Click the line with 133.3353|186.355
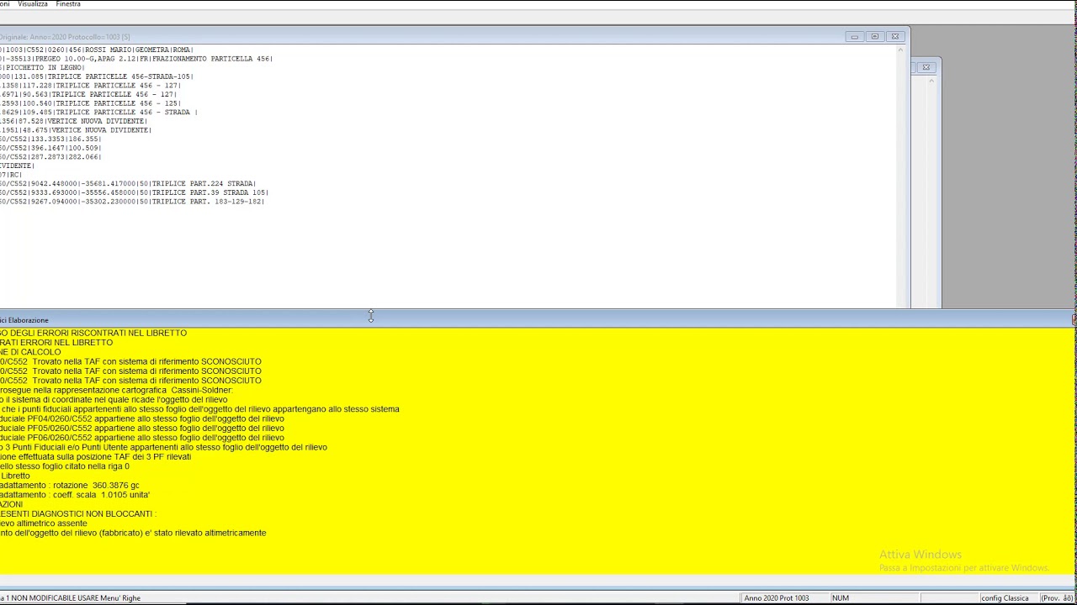1077x605 pixels. pyautogui.click(x=50, y=139)
